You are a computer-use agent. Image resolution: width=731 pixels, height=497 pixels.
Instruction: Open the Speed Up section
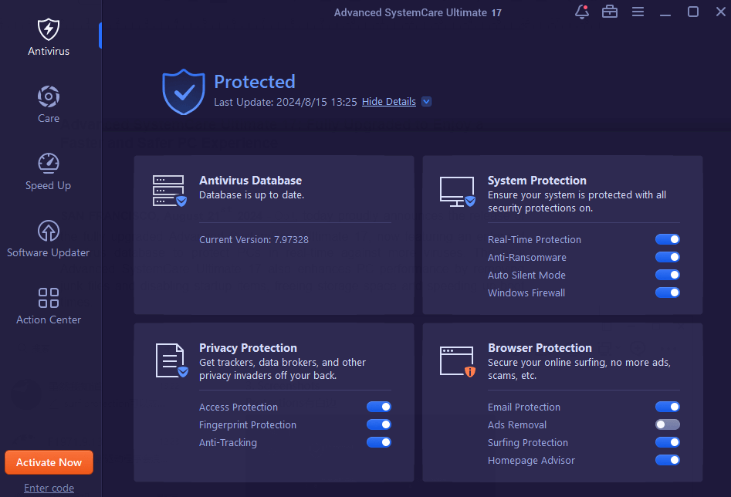(49, 171)
